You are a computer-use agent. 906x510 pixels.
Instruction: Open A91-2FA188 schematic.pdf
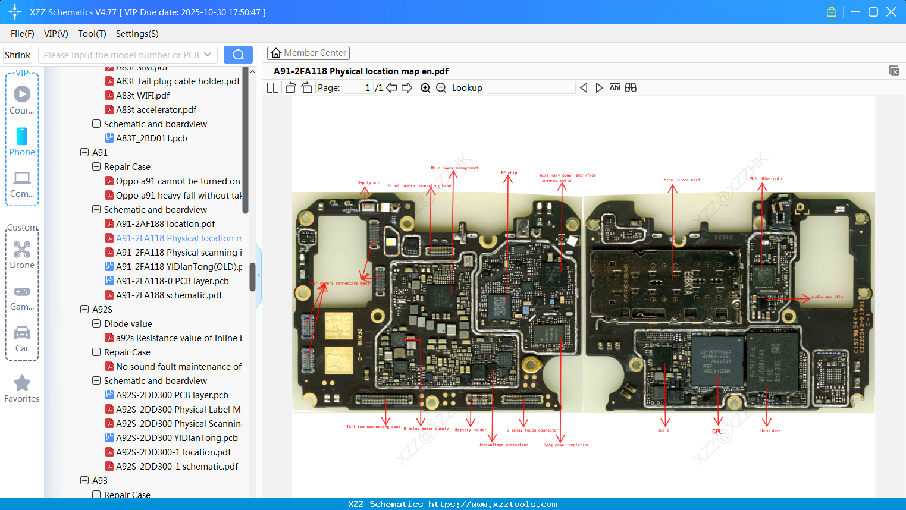169,295
